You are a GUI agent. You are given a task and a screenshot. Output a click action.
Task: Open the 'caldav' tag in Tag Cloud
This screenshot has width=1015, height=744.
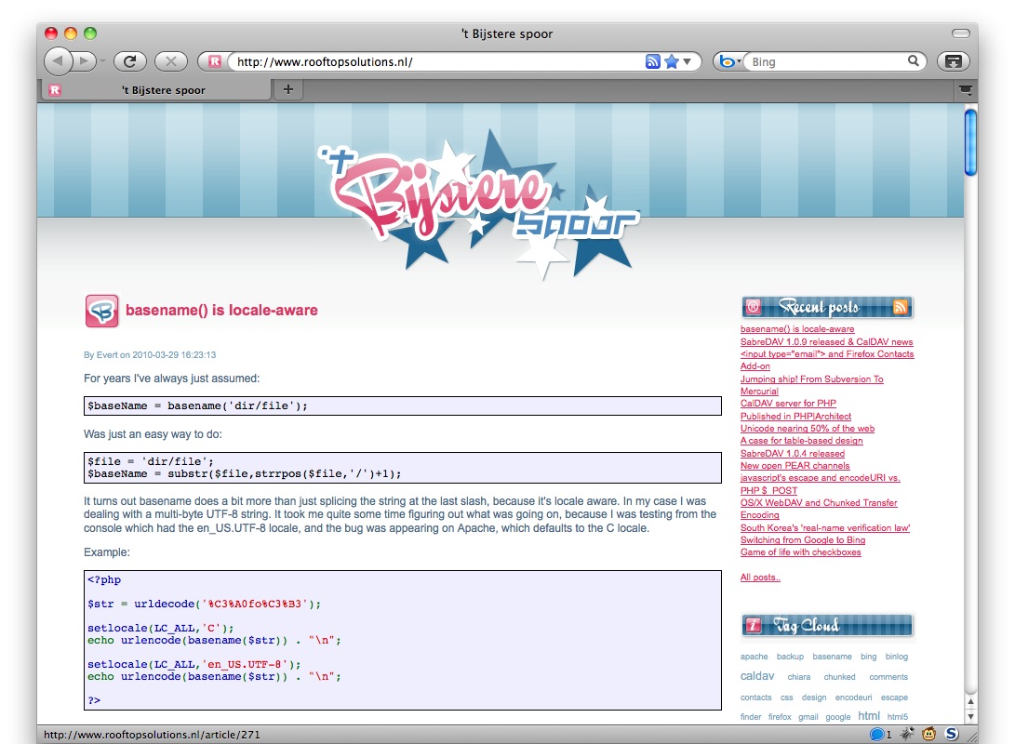click(x=756, y=675)
